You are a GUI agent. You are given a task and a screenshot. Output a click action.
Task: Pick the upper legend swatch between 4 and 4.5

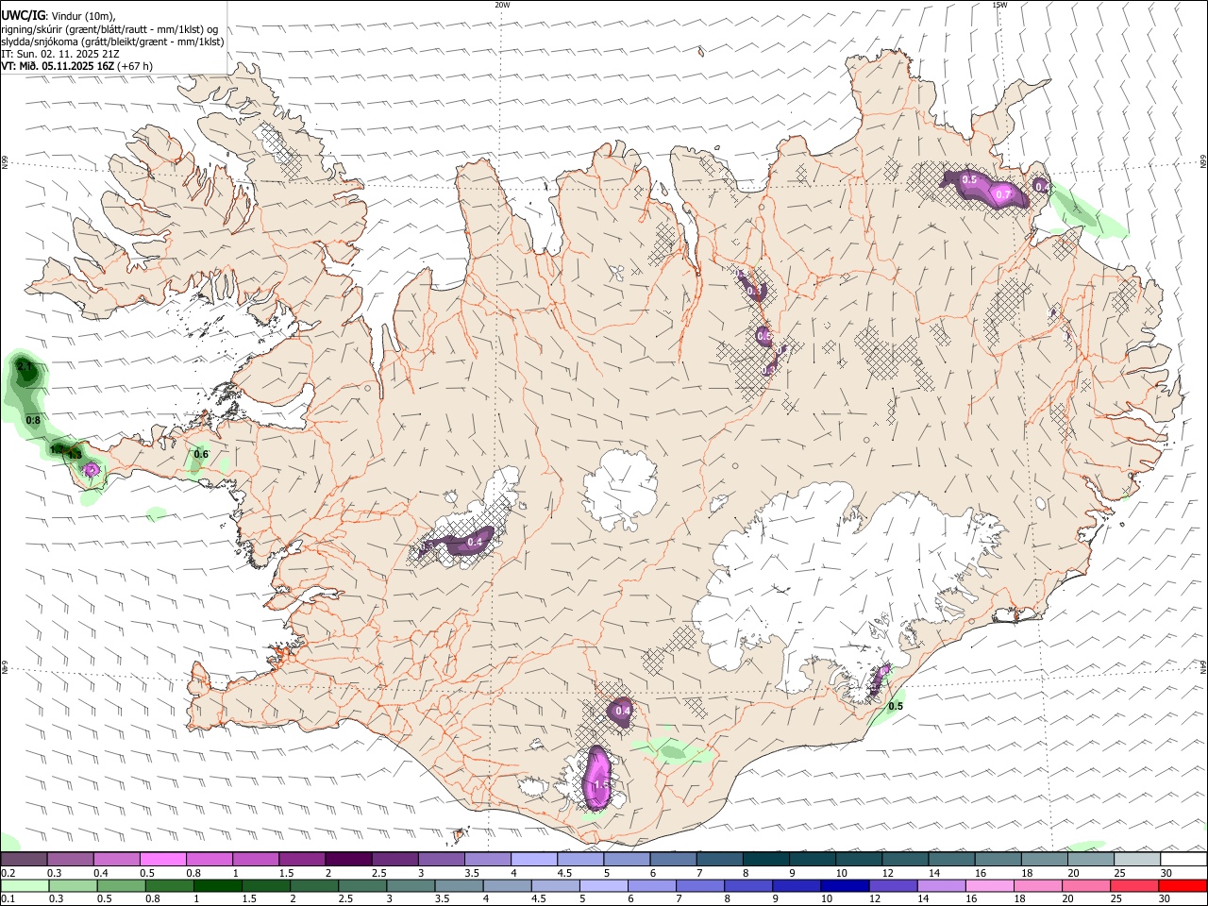[x=532, y=860]
